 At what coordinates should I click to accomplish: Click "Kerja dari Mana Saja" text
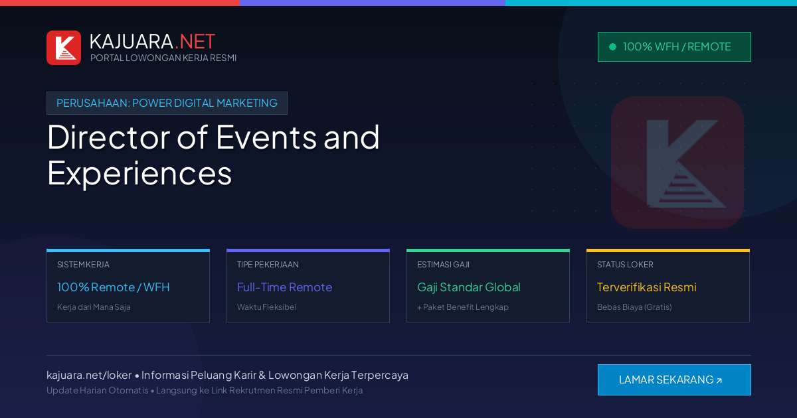pos(94,307)
